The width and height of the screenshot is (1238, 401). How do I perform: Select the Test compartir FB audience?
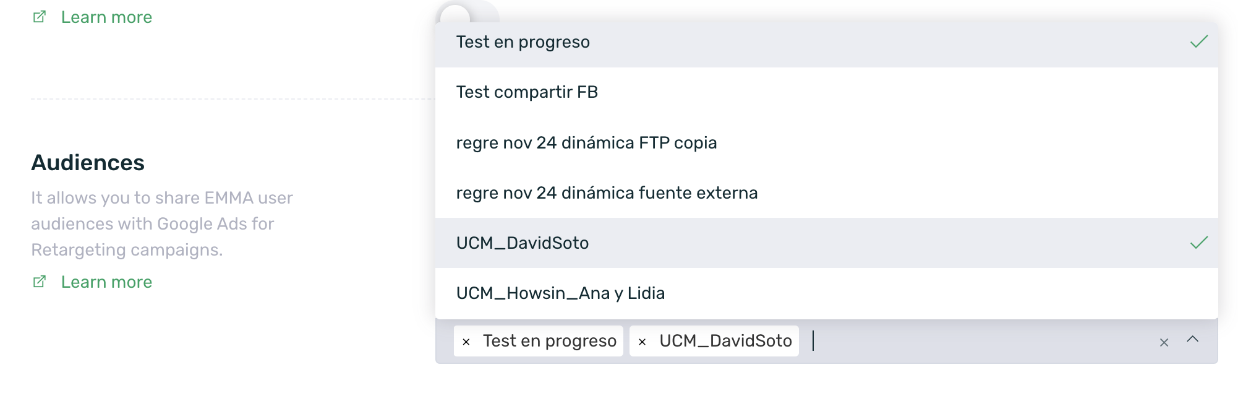point(527,92)
